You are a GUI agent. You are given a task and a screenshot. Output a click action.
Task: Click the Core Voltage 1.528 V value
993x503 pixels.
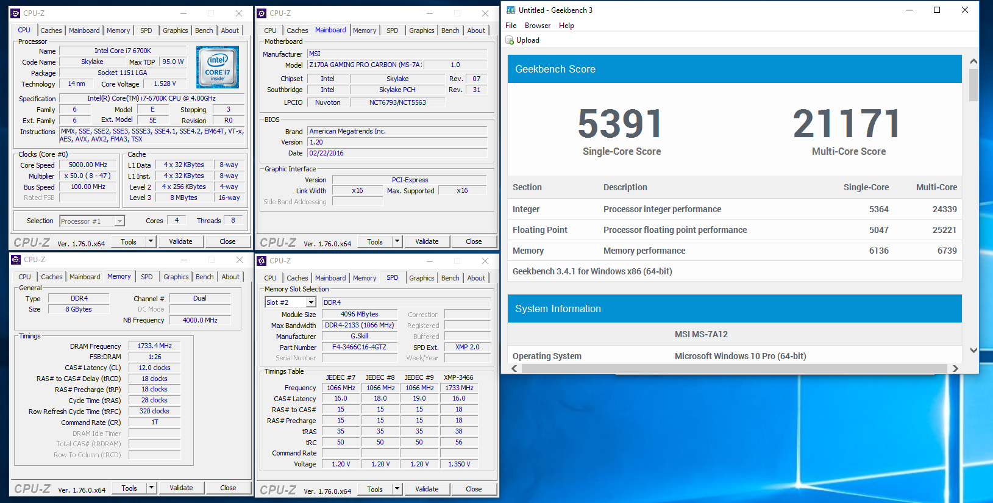[x=165, y=84]
